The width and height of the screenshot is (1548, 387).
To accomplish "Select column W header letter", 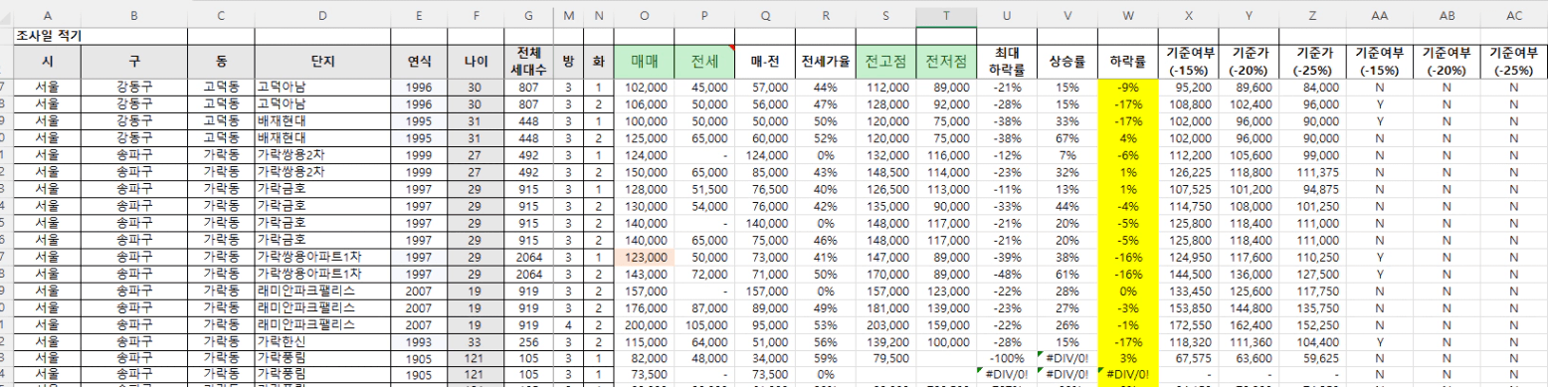I will click(x=1128, y=15).
